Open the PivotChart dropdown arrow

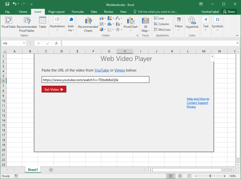point(130,31)
